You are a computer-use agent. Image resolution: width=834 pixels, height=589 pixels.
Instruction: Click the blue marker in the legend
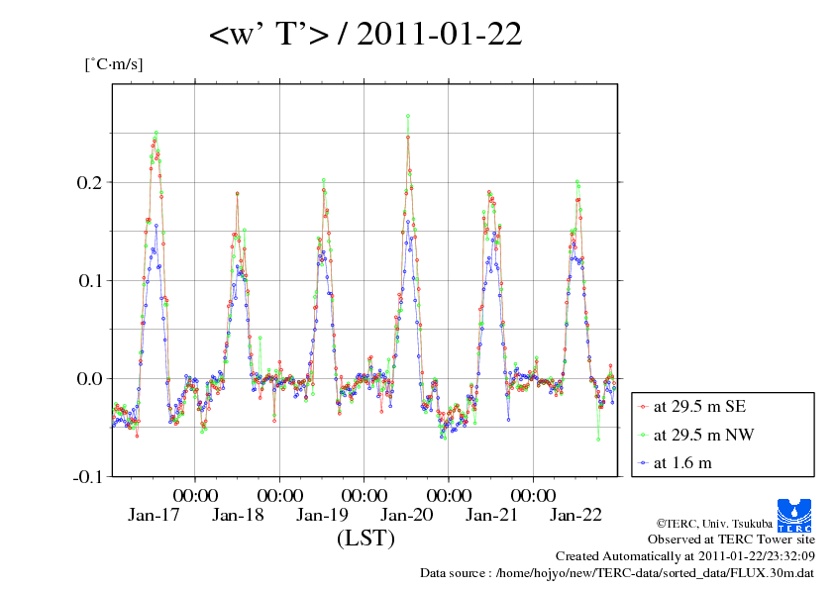coord(643,463)
